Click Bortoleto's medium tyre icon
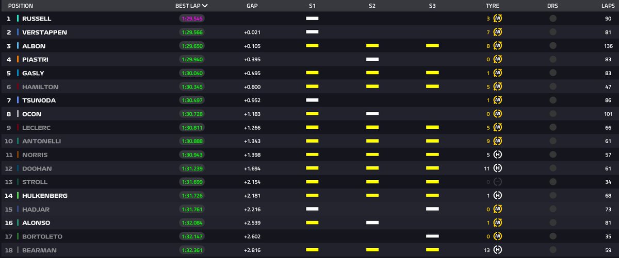Screen dimensions: 619x258 pyautogui.click(x=498, y=236)
